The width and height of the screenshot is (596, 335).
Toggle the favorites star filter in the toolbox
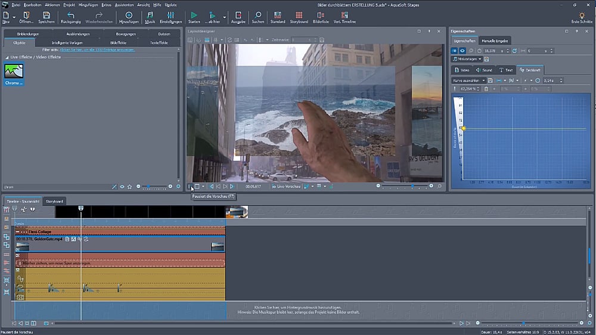pos(129,187)
